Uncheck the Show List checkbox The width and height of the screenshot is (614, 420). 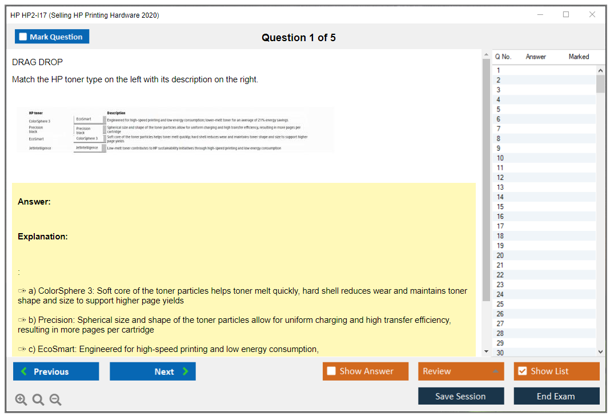pos(522,371)
